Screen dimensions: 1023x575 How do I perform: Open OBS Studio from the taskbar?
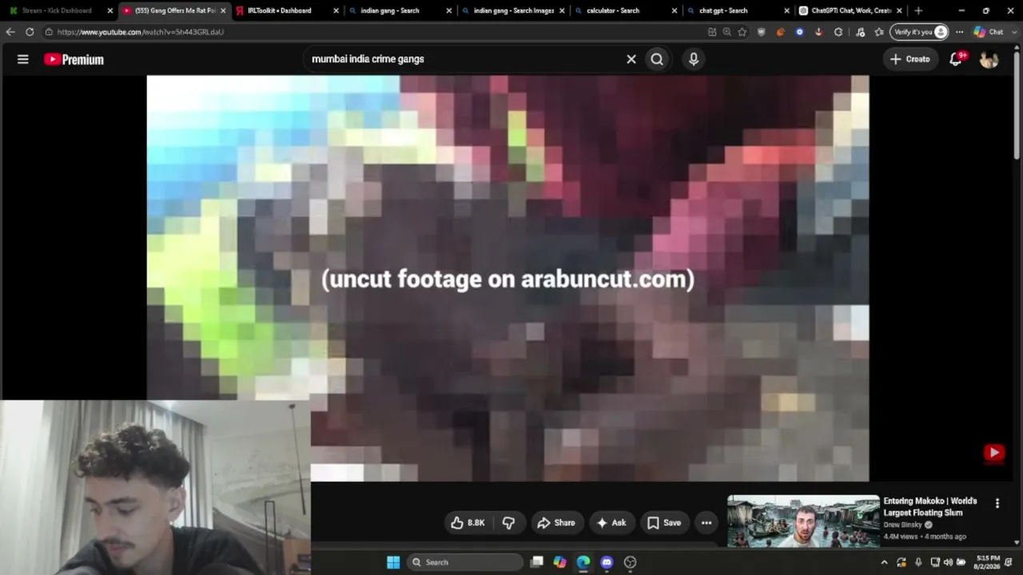point(630,562)
